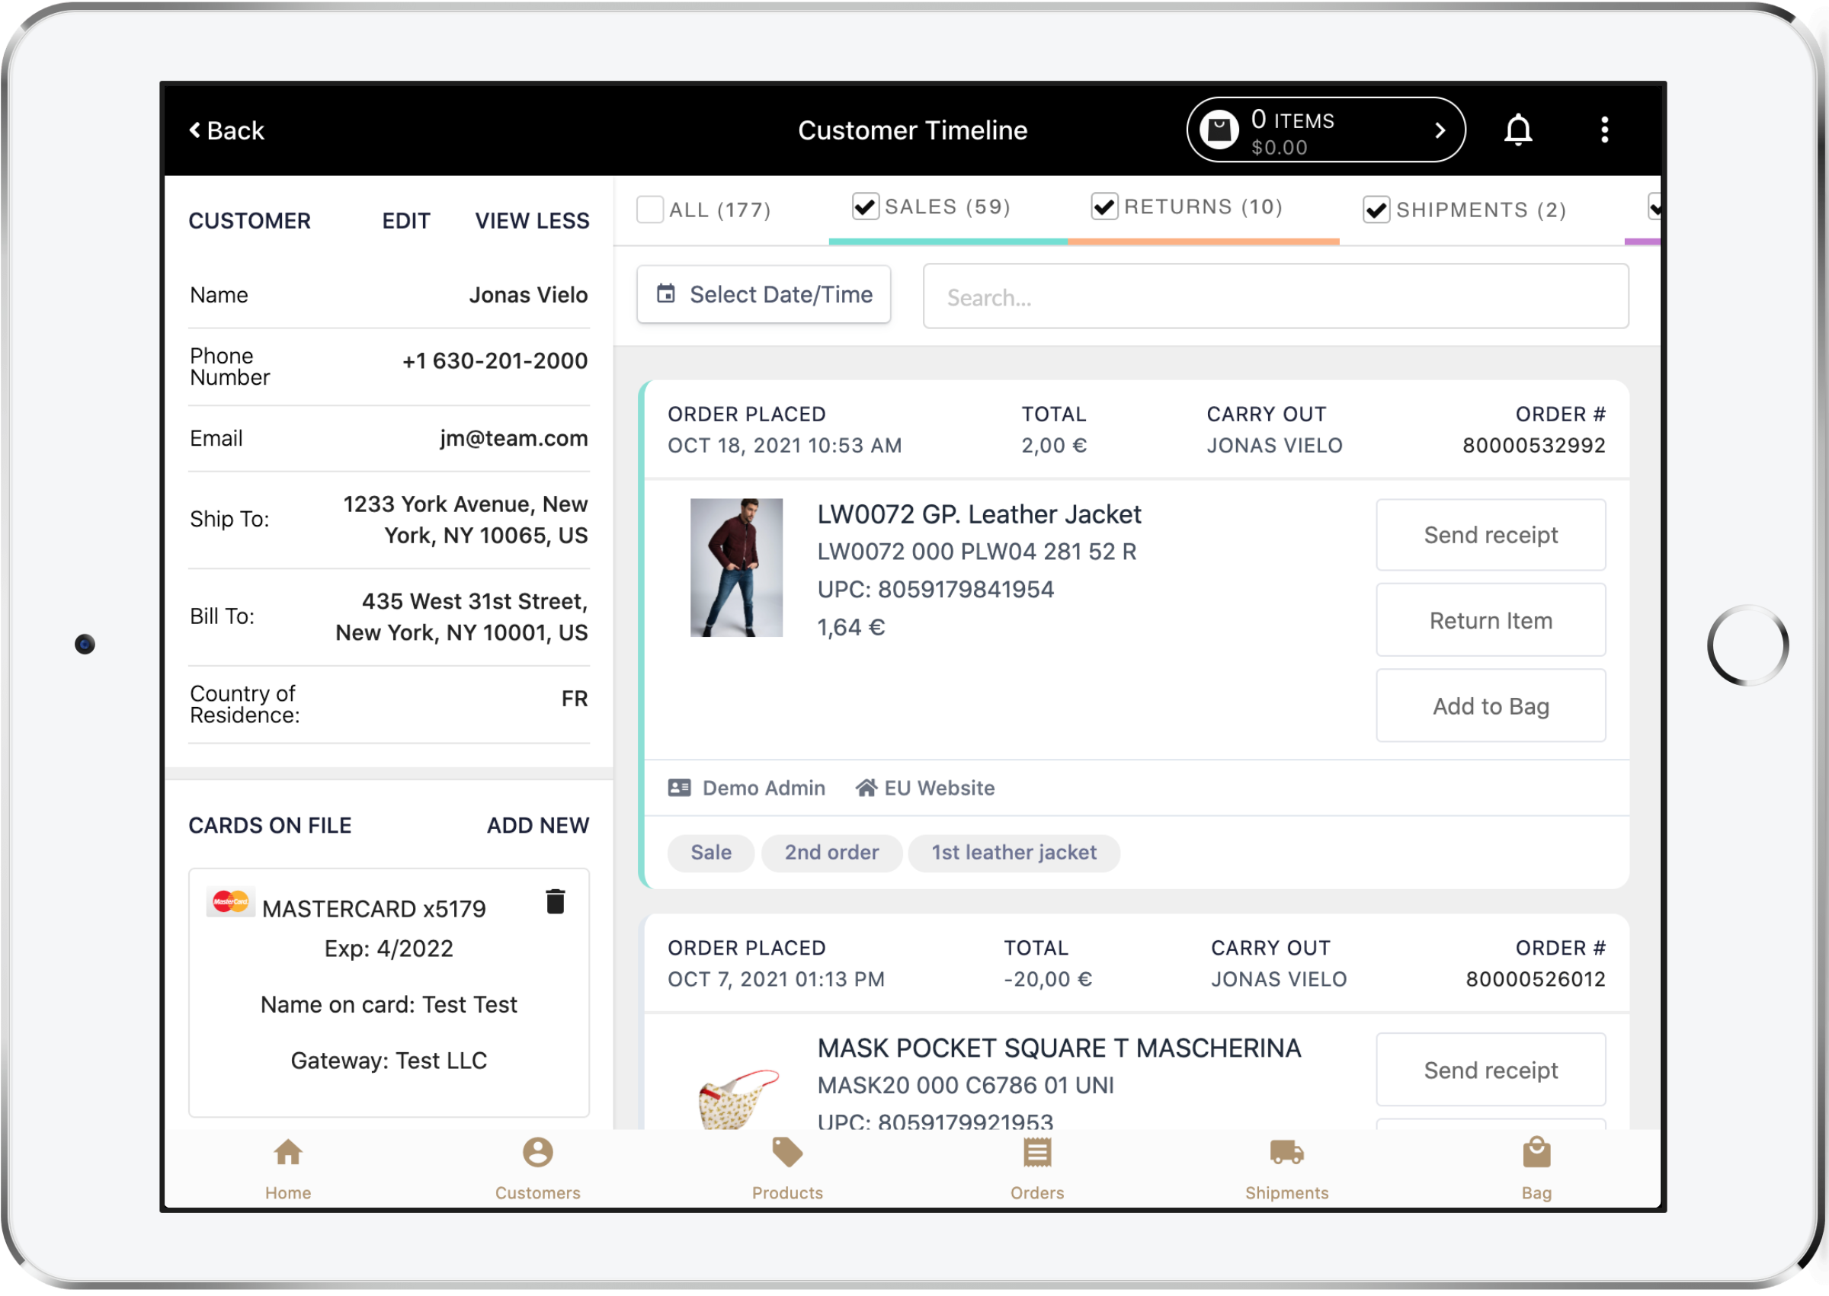Collapse customer details with VIEW LESS

point(531,220)
